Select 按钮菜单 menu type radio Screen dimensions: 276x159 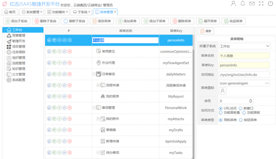pos(241,120)
